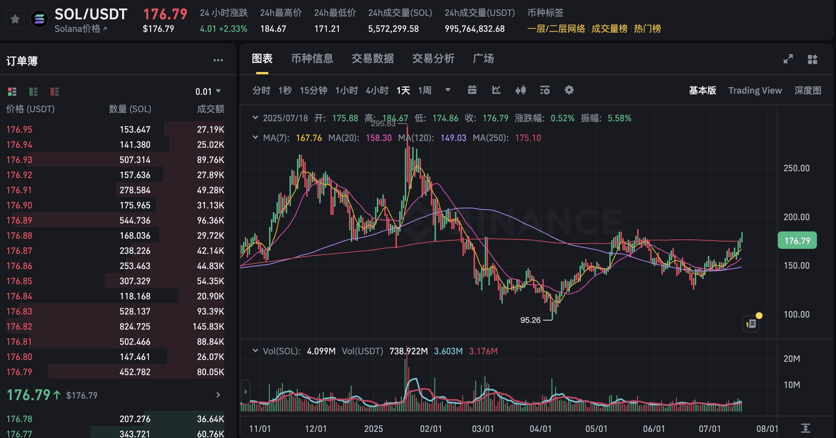Switch chart to Trading View
Viewport: 836px width, 438px height.
755,91
